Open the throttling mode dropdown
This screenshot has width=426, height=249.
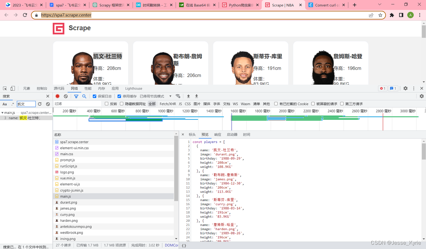click(x=156, y=96)
